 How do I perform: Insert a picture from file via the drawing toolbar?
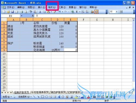(x=71, y=97)
